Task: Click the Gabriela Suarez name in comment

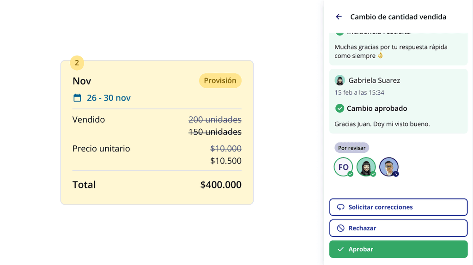Action: click(x=374, y=80)
